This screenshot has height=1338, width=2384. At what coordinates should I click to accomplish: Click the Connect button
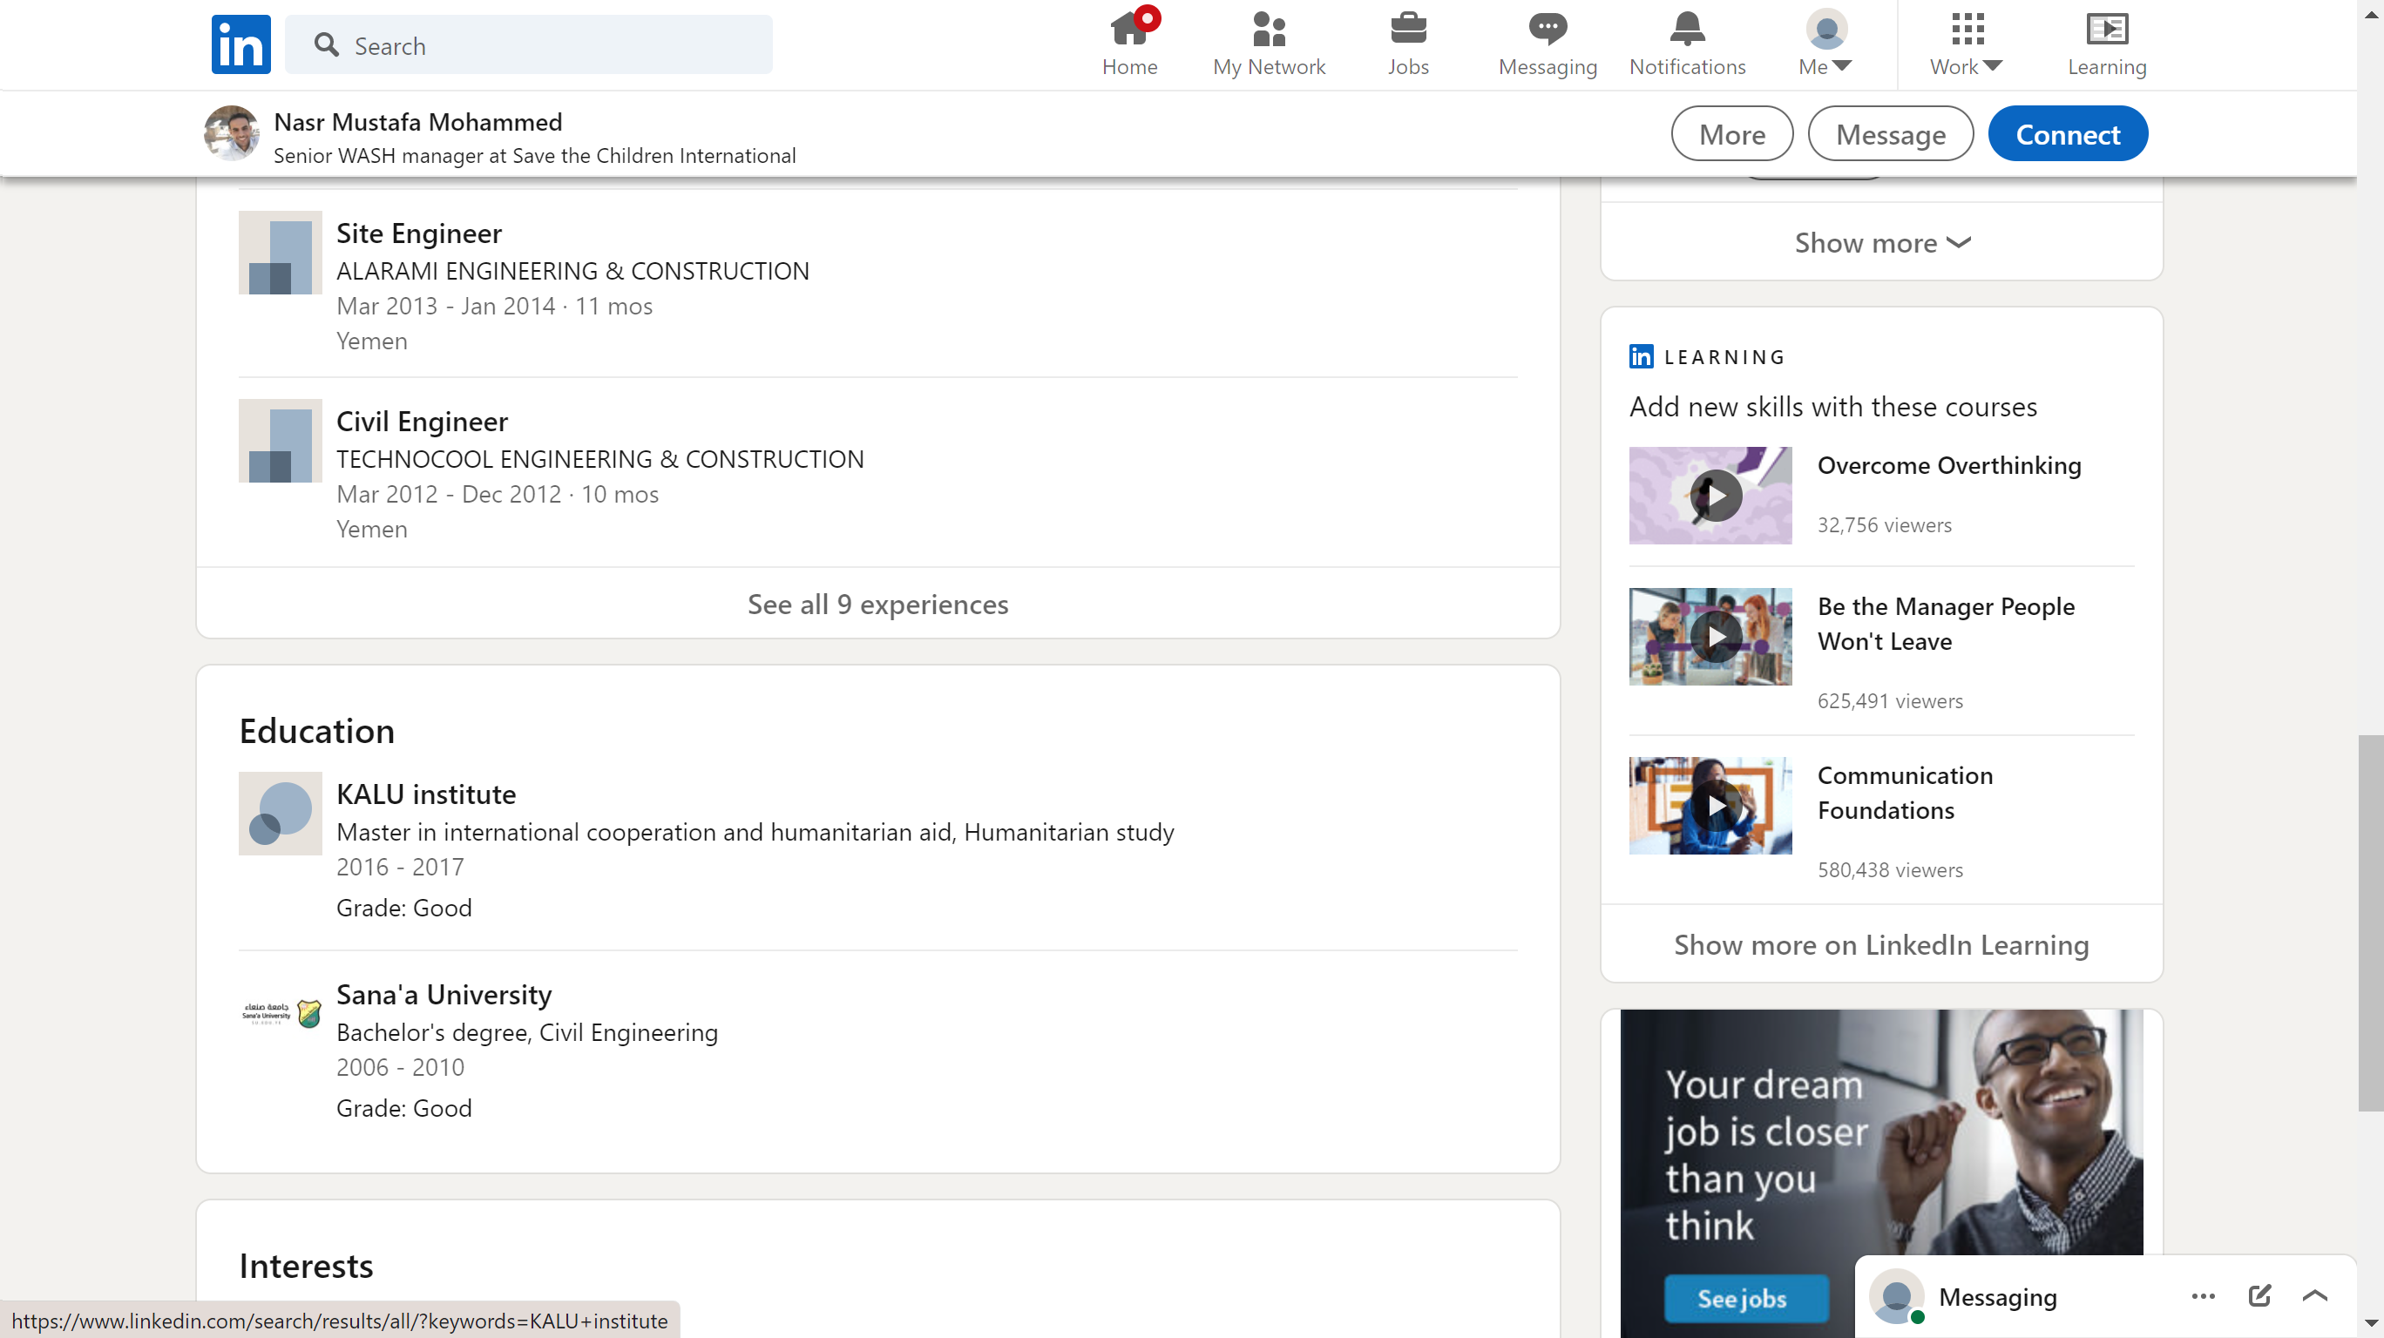(2067, 134)
